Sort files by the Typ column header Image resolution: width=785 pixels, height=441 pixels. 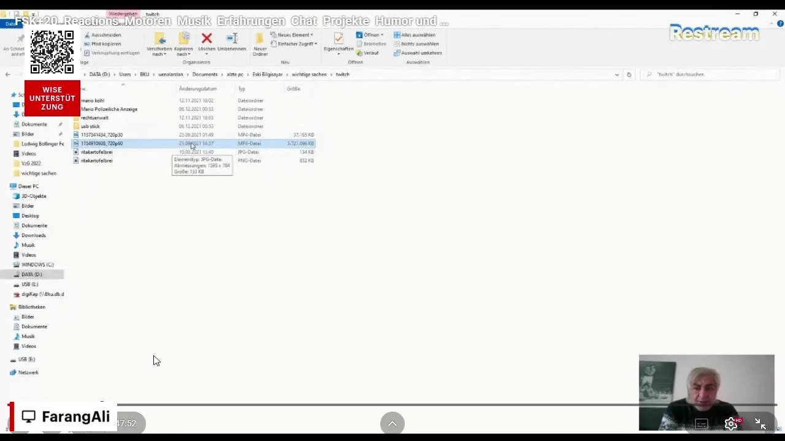coord(242,89)
